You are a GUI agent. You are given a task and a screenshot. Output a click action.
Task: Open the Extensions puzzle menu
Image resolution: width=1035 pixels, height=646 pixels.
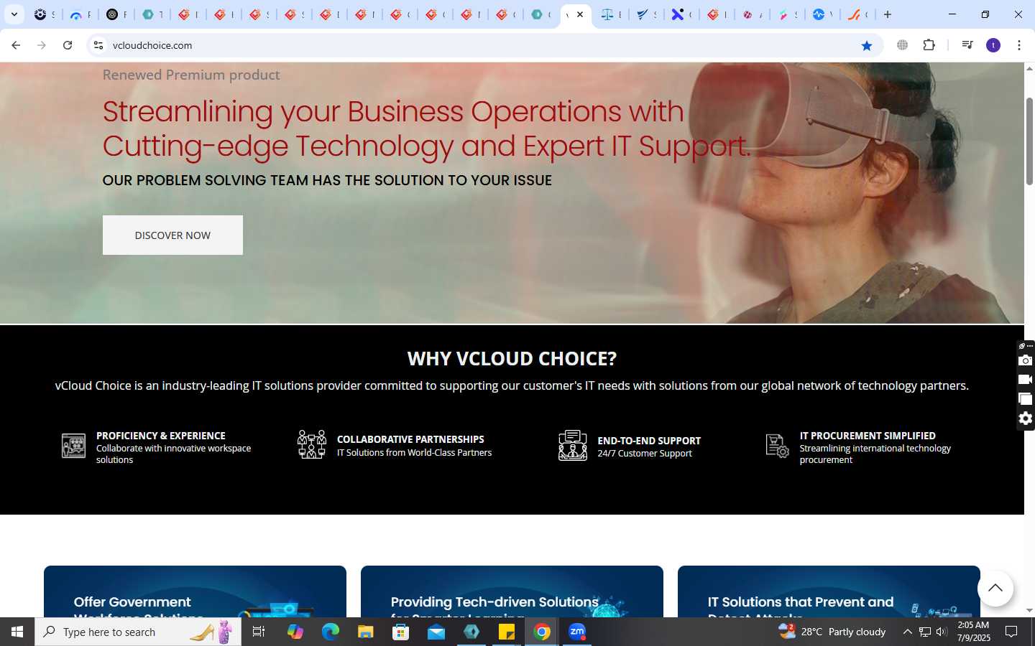click(929, 45)
